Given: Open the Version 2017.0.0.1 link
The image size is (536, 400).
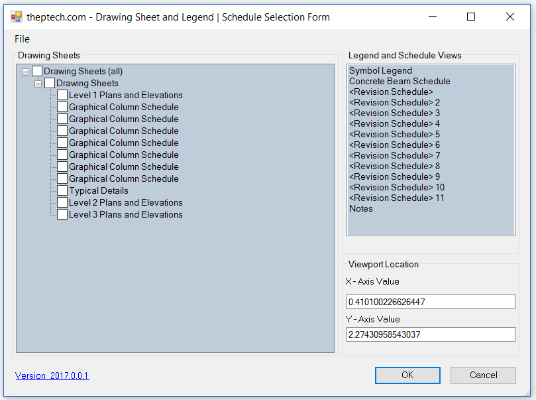Looking at the screenshot, I should pyautogui.click(x=52, y=375).
